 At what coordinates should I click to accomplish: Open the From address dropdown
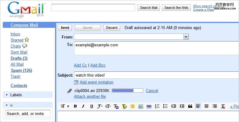pos(186,37)
